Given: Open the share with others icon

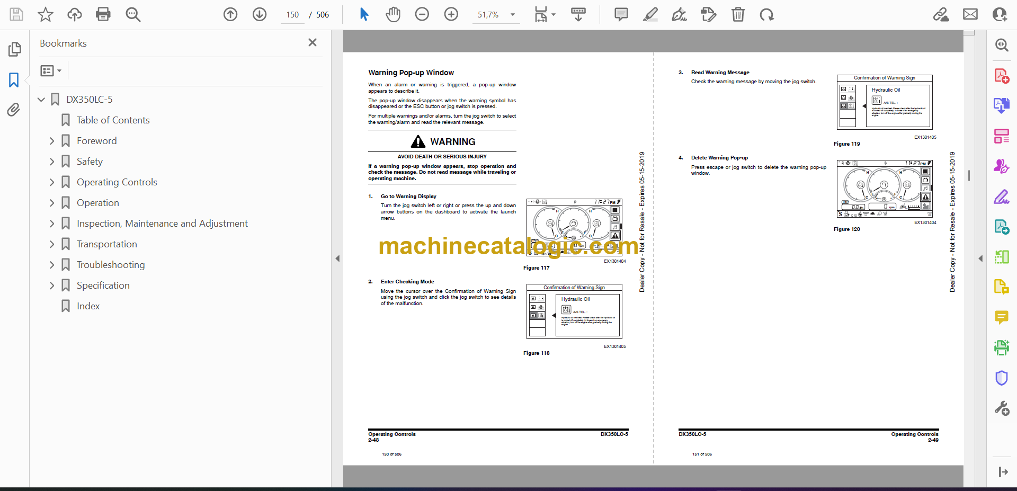Looking at the screenshot, I should (x=1000, y=14).
